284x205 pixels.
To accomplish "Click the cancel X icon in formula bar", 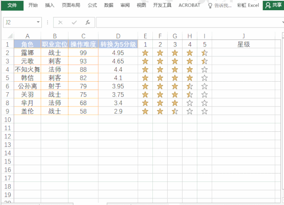I will click(x=60, y=23).
